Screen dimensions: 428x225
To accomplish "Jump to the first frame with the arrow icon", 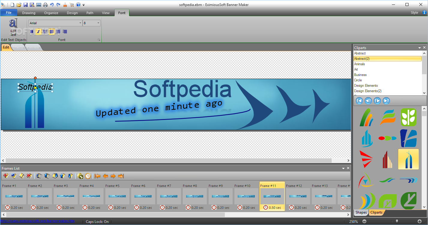I will (x=97, y=176).
